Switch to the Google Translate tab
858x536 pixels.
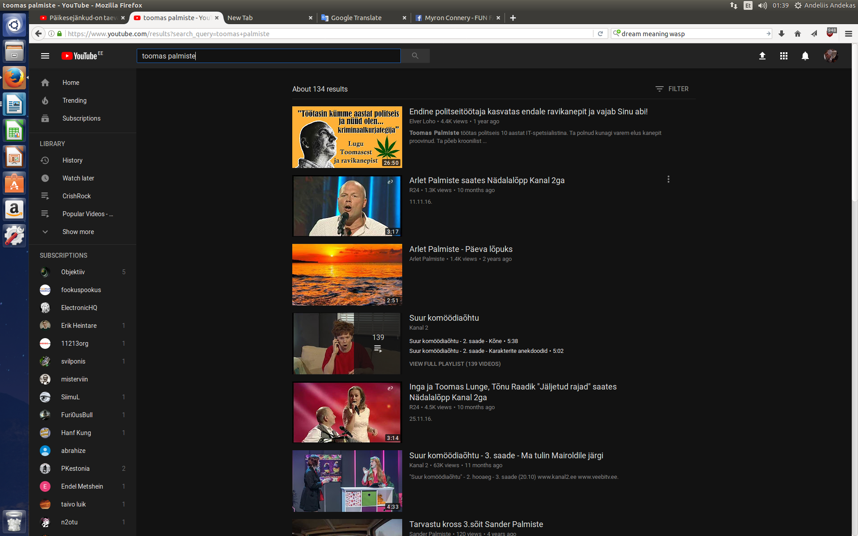click(x=362, y=18)
